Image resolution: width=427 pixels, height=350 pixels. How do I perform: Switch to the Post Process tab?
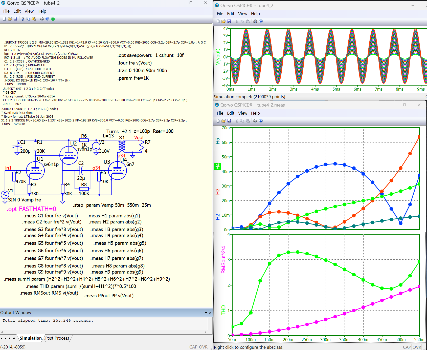57,338
